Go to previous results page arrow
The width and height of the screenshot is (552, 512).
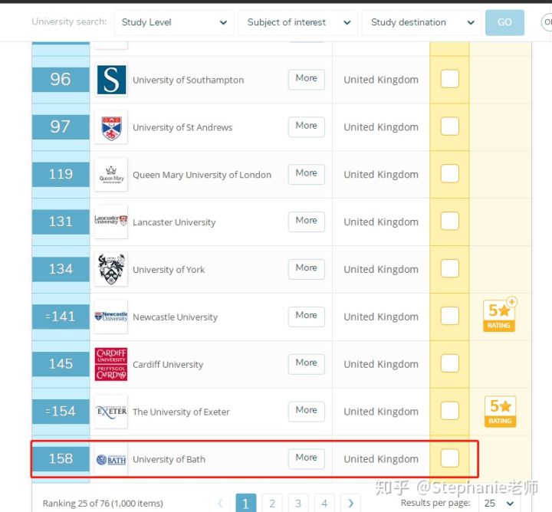(x=220, y=504)
